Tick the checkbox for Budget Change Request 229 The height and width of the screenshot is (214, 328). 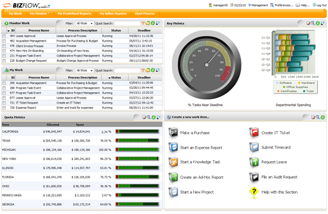click(4, 61)
